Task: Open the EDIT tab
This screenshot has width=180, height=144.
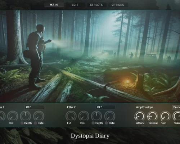Action: 75,5
